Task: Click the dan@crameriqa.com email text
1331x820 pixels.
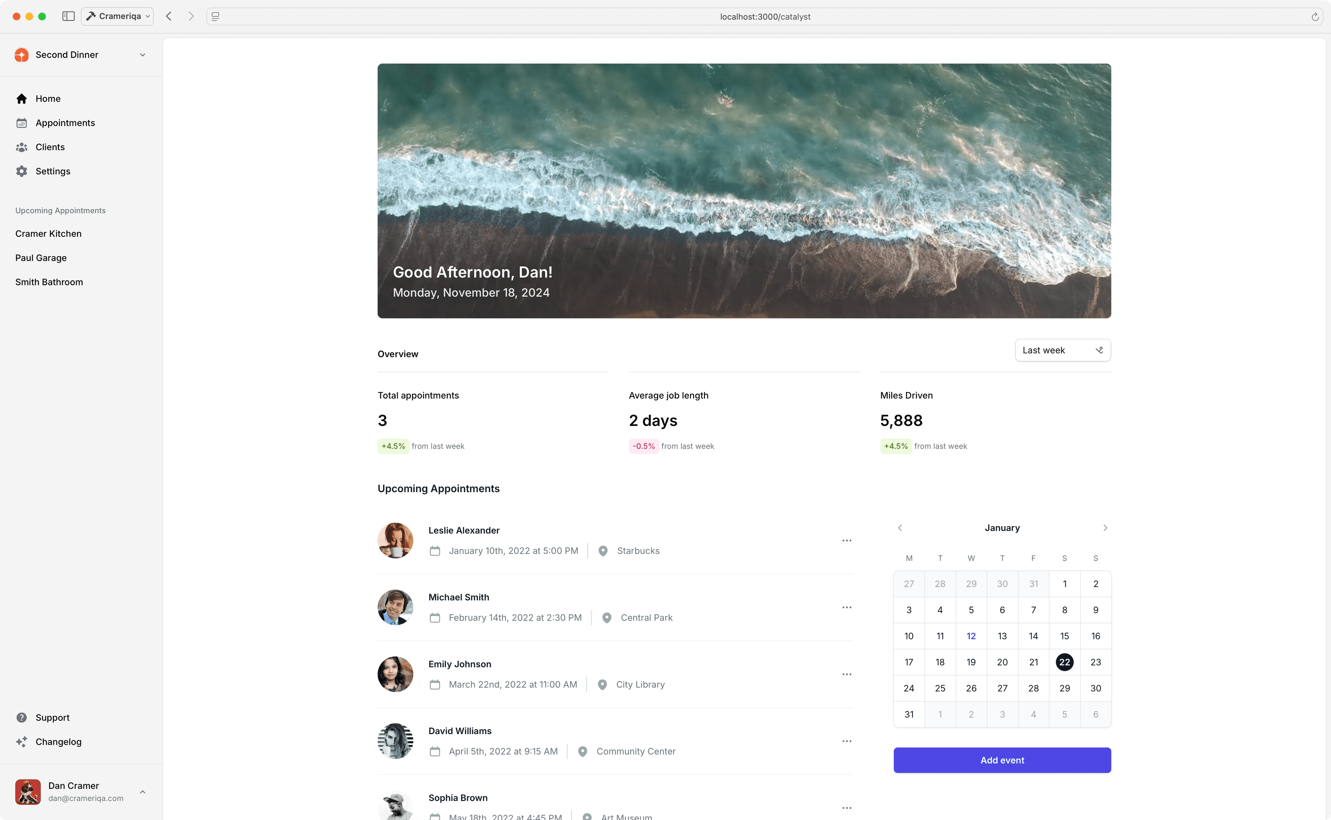Action: click(x=86, y=798)
